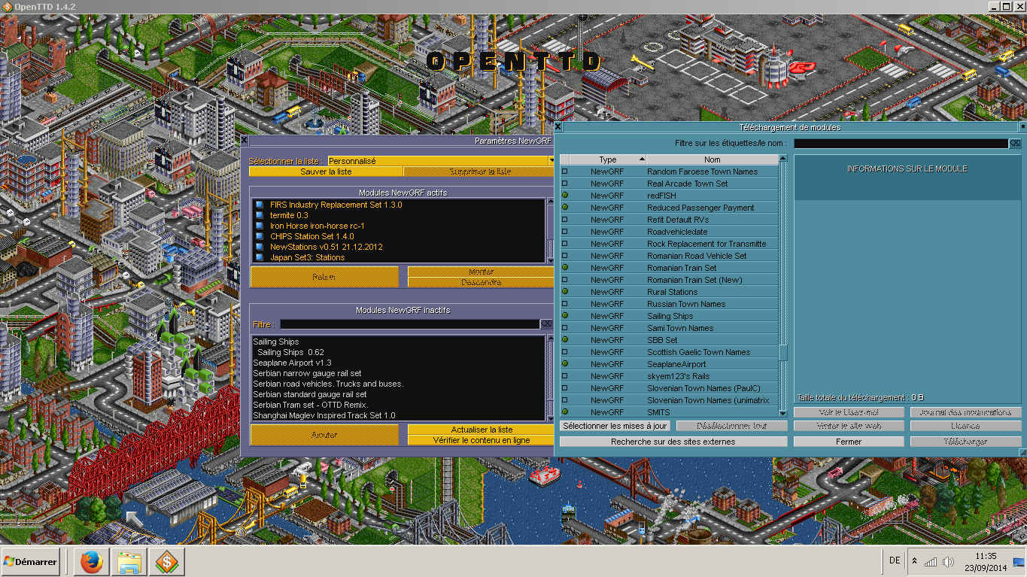The image size is (1027, 577).
Task: Click Sauver la liste
Action: coord(326,172)
